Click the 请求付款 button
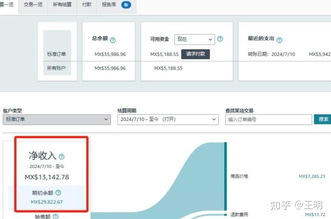Image resolution: width=331 pixels, height=219 pixels. click(x=196, y=54)
